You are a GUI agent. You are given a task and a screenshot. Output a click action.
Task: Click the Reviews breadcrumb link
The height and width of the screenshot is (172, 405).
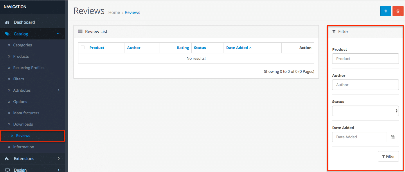pyautogui.click(x=132, y=12)
